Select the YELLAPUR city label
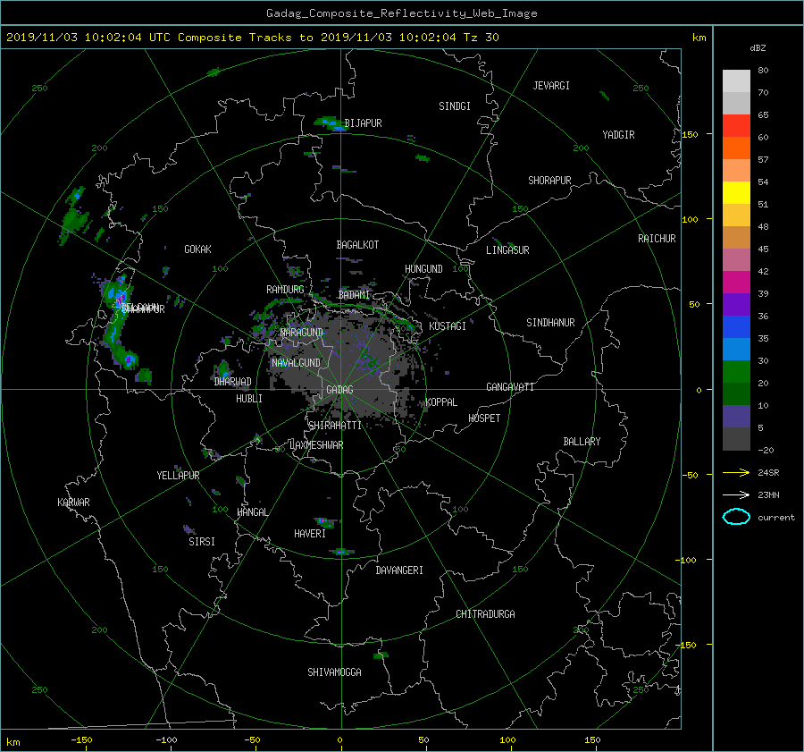Screen dimensions: 804x752 click(x=178, y=476)
